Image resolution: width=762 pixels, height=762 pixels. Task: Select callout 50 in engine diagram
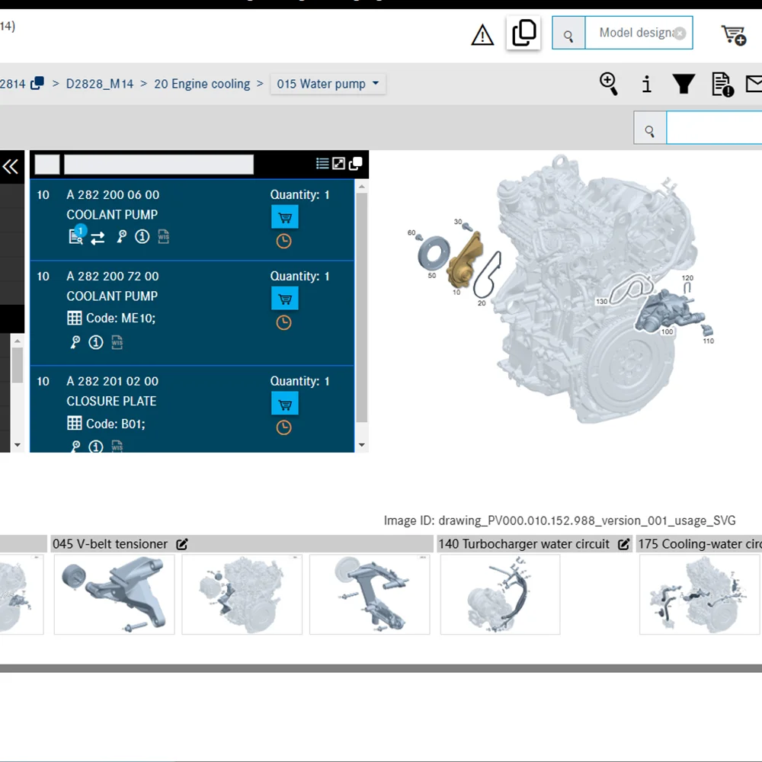(x=431, y=275)
